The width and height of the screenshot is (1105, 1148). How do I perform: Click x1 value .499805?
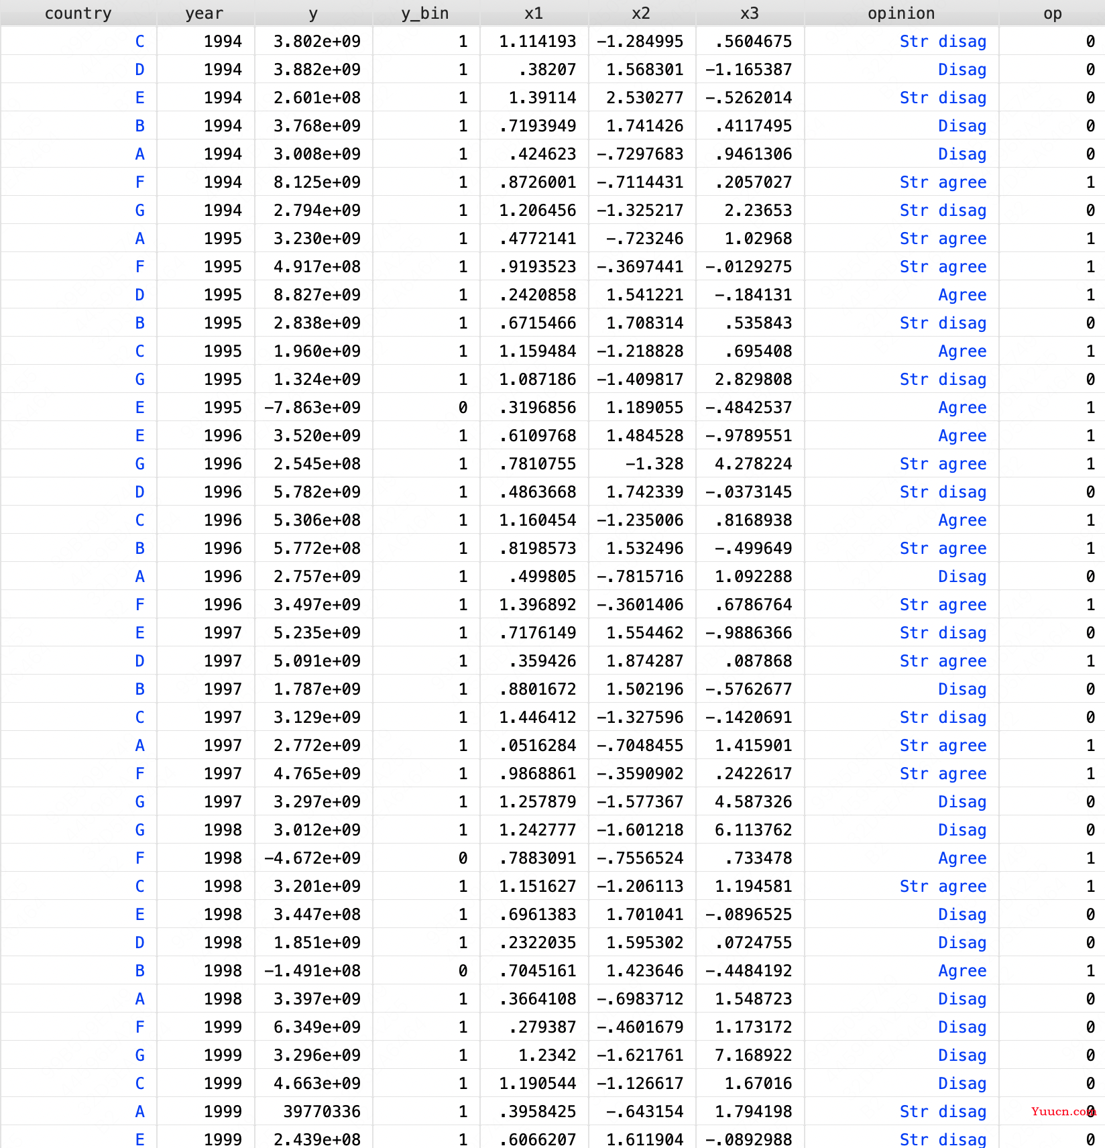[x=542, y=577]
